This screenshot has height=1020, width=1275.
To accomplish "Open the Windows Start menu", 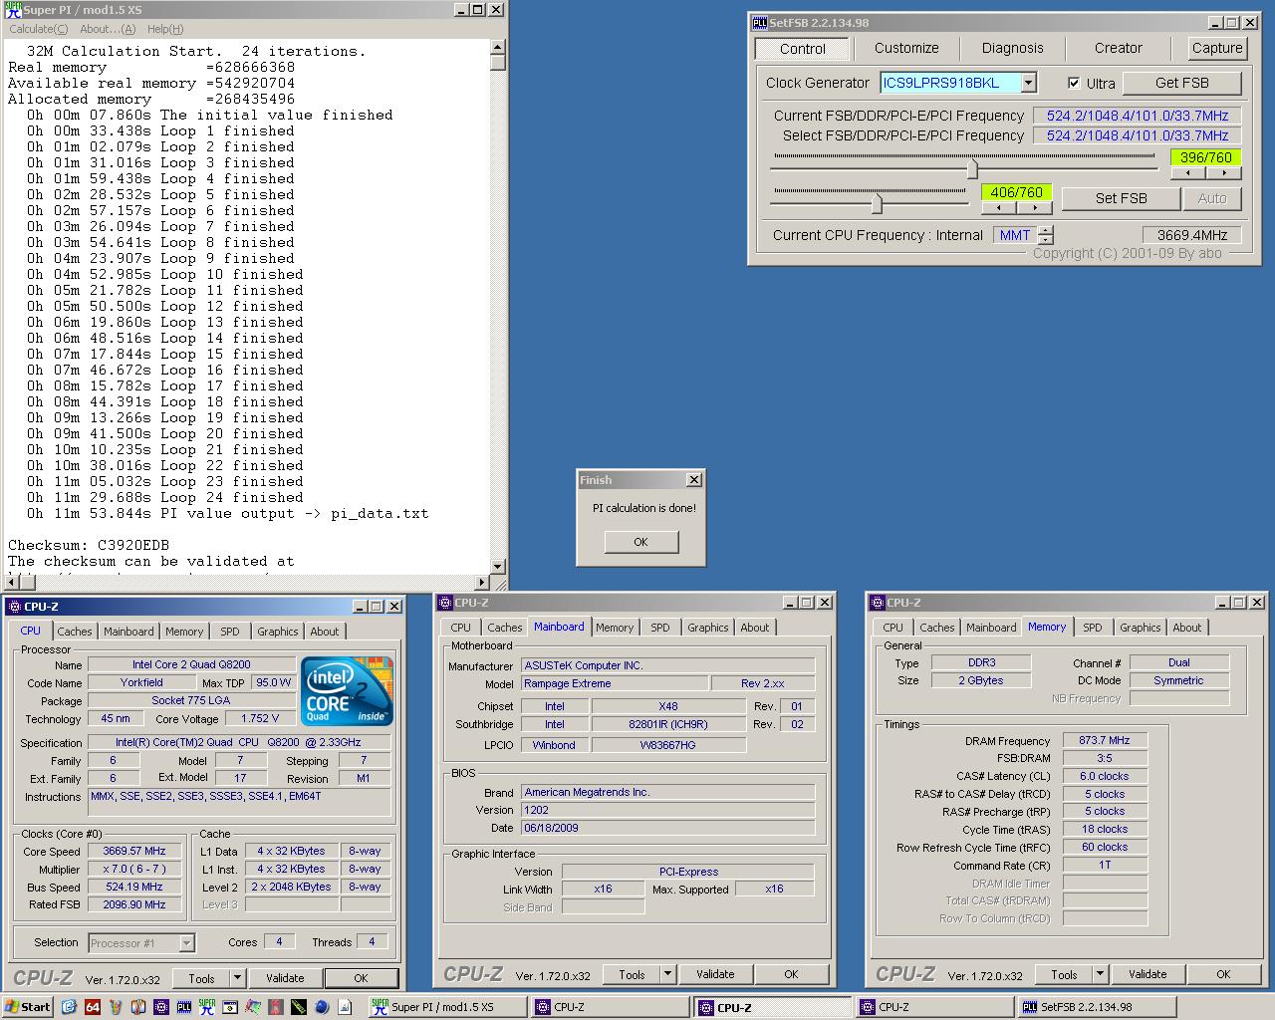I will point(28,1007).
